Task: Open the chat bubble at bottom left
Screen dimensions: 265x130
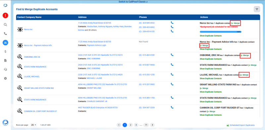Action: (5, 122)
